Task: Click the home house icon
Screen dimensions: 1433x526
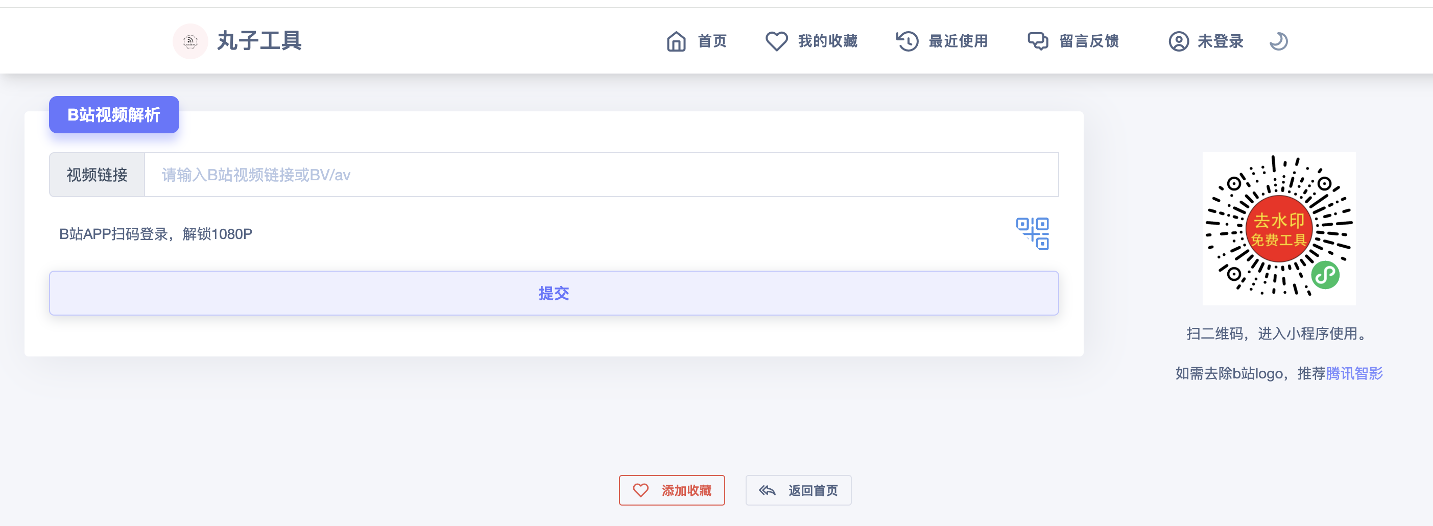Action: pyautogui.click(x=676, y=41)
